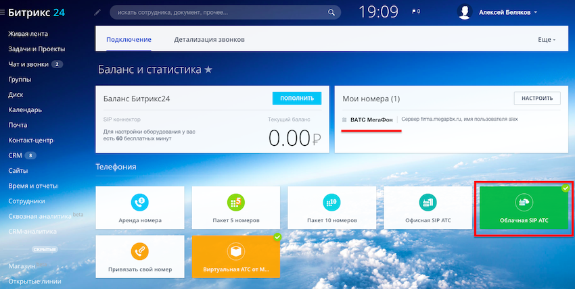This screenshot has width=575, height=289.
Task: Click the CRM counter badge 8
Action: point(30,155)
